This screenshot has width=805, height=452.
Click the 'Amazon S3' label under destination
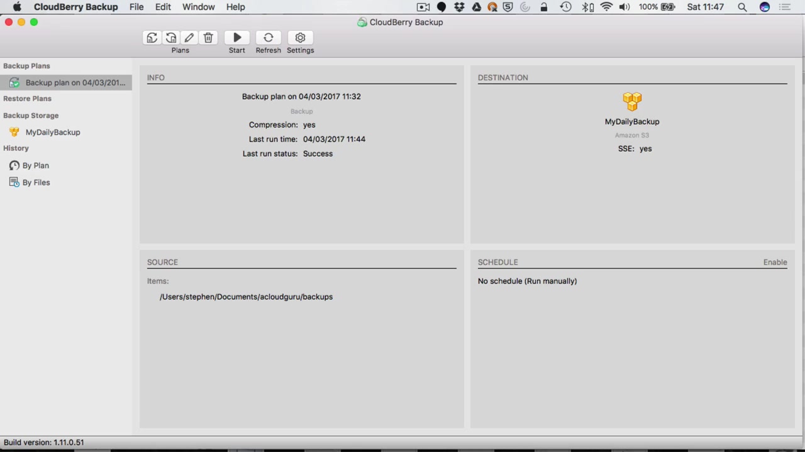point(632,136)
